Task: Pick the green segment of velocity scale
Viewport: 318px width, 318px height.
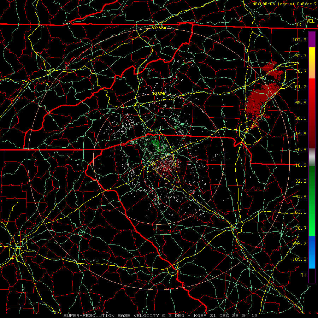Action: coord(312,201)
